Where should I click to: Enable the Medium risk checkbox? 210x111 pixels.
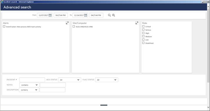click(x=143, y=36)
